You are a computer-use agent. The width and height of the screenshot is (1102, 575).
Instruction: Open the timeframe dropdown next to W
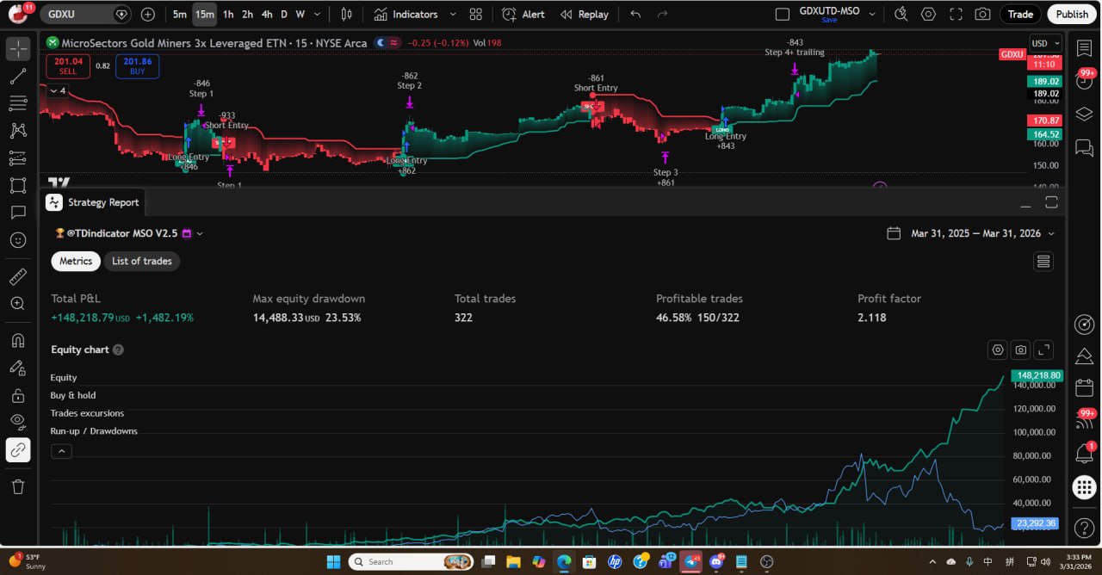[x=315, y=14]
